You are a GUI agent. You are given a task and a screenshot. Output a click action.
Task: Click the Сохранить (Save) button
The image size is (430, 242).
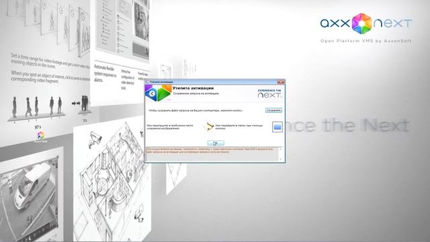(273, 110)
